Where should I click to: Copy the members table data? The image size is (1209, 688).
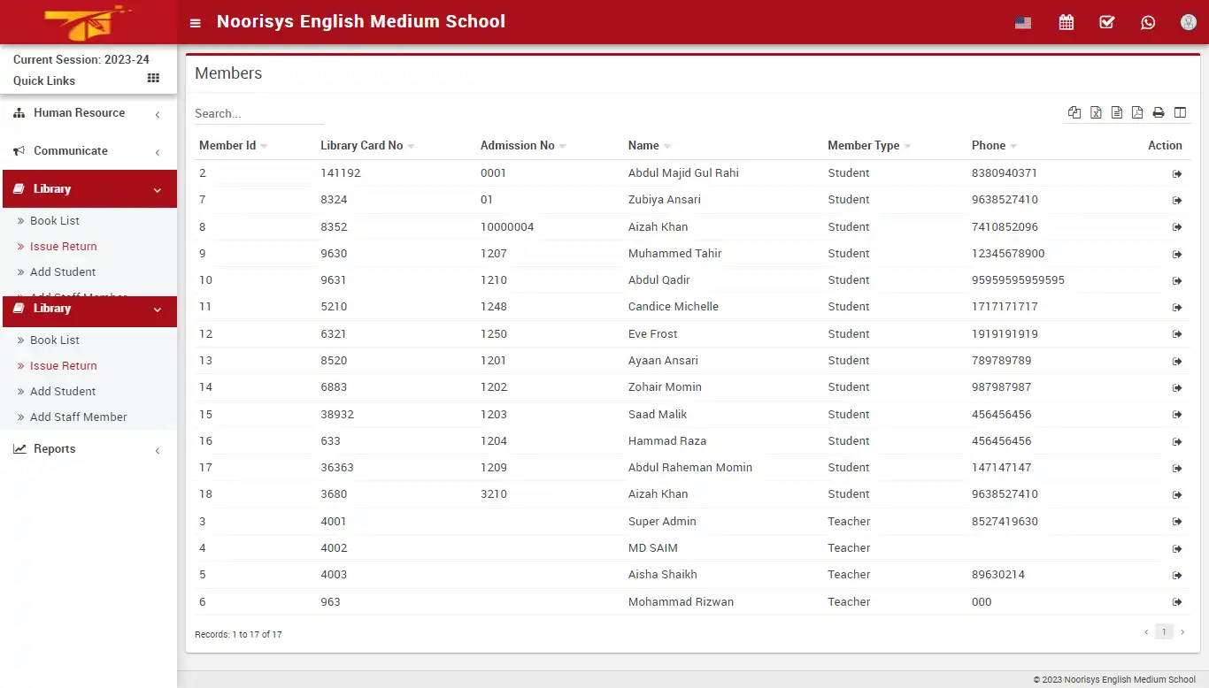1074,112
